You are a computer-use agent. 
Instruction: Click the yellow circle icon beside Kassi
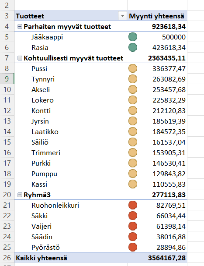pyautogui.click(x=133, y=184)
